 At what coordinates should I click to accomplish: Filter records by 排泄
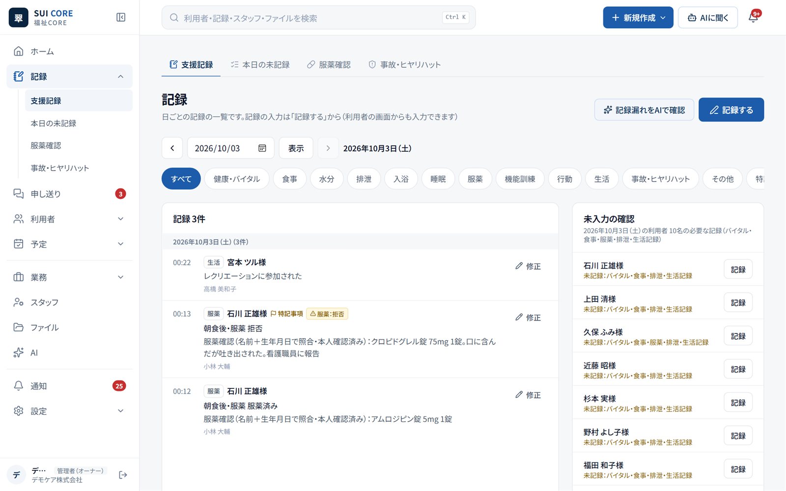(x=364, y=179)
